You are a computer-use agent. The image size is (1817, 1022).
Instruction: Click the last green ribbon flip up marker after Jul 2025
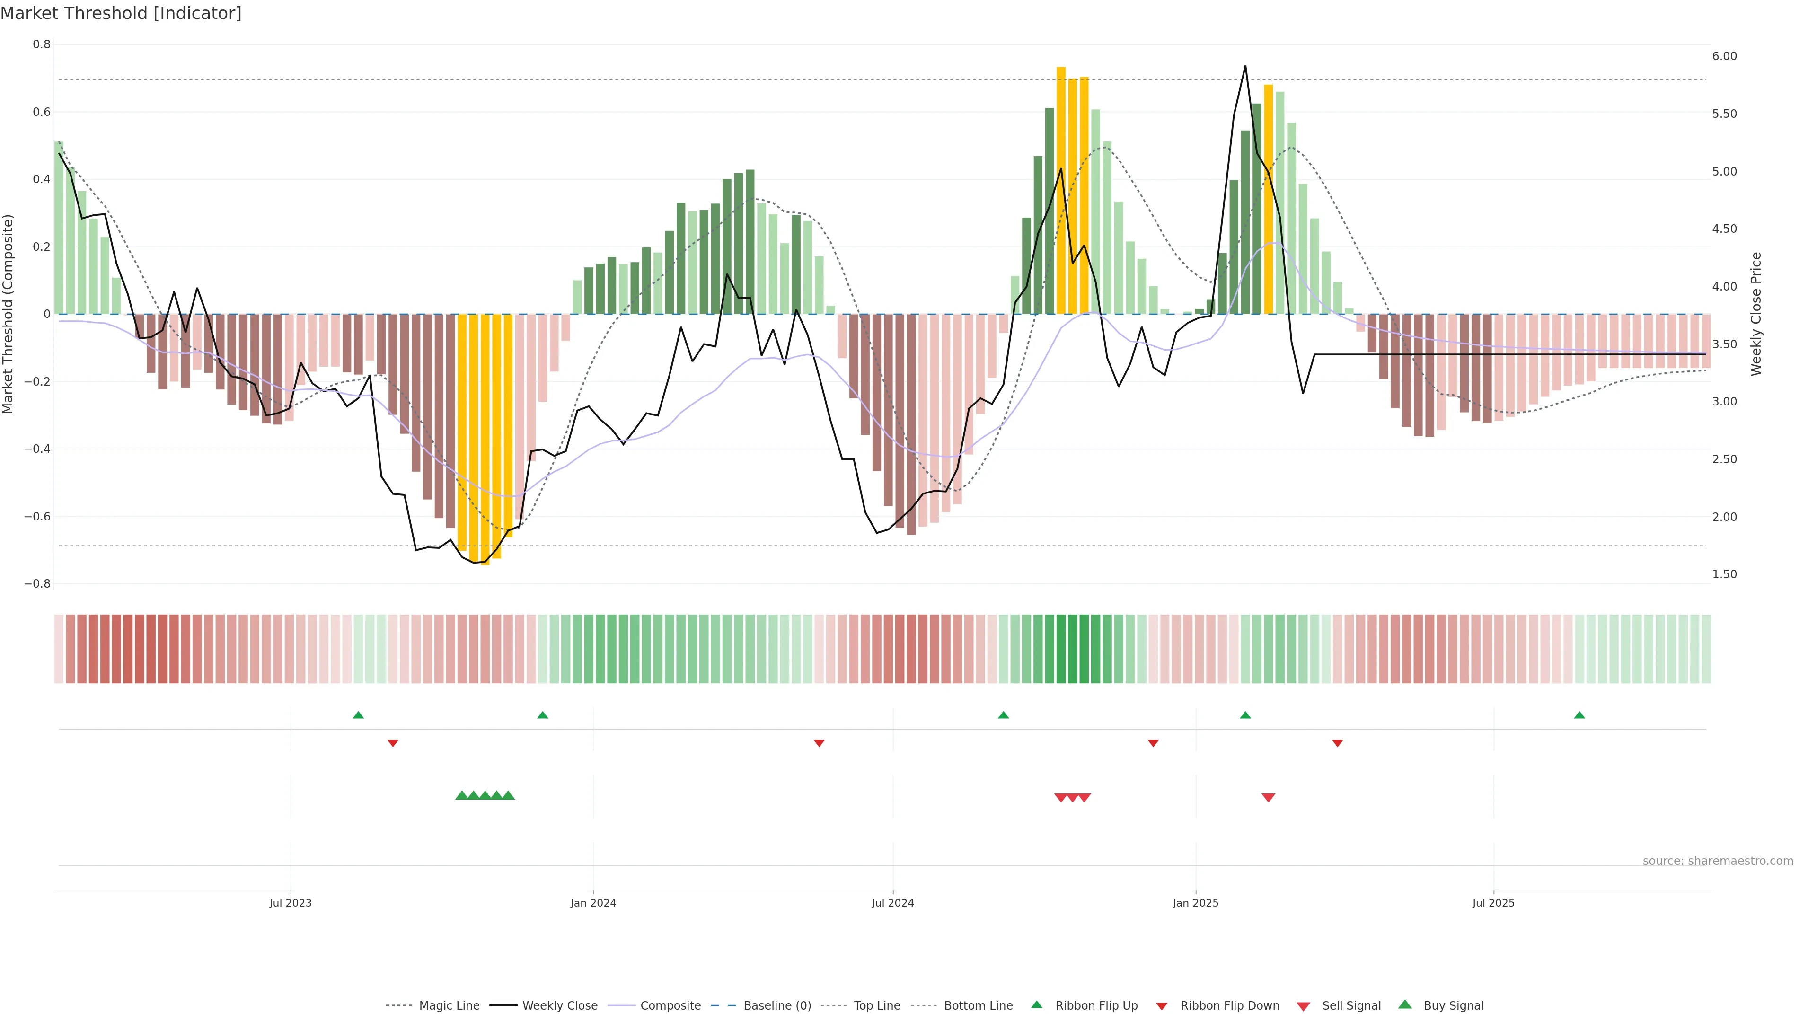(x=1579, y=715)
